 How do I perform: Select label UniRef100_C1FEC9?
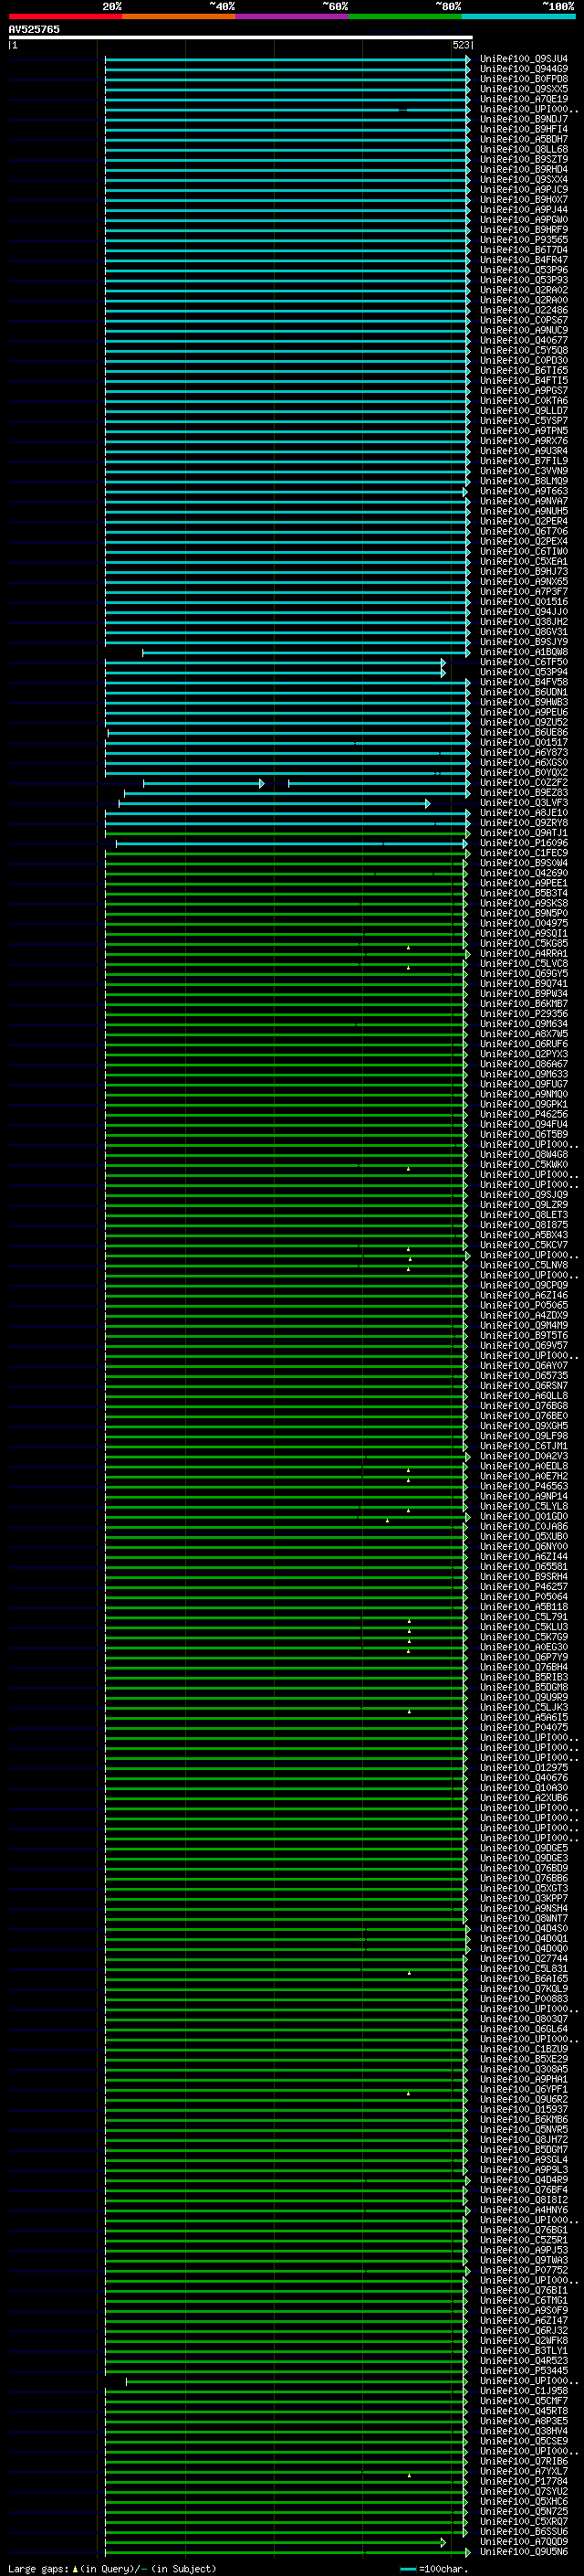523,853
